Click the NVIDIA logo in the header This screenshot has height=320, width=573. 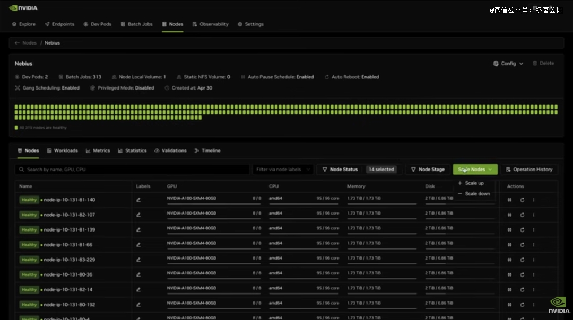pos(23,8)
